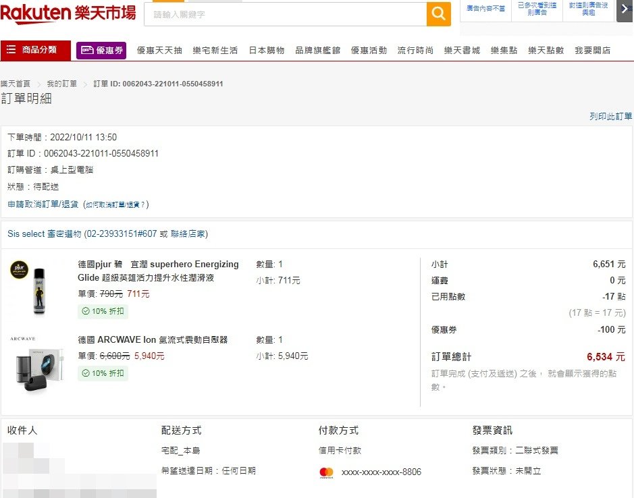634x498 pixels.
Task: Click 申請取消訂單/退貨 link
Action: click(43, 204)
